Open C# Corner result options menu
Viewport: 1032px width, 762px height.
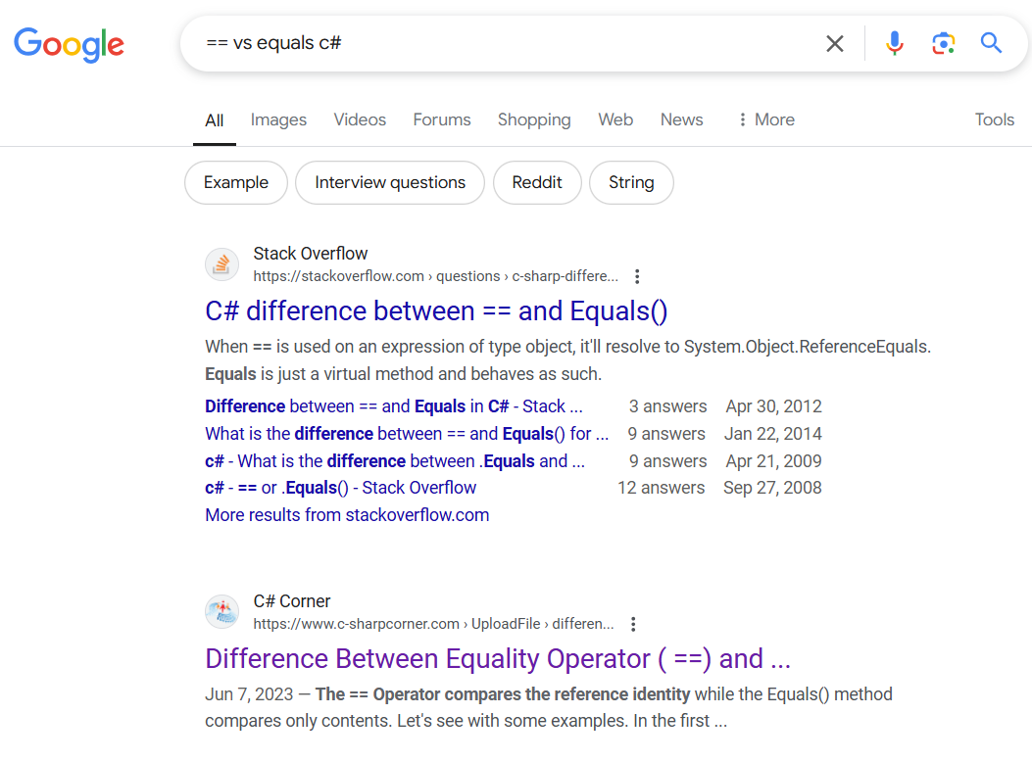pyautogui.click(x=633, y=624)
